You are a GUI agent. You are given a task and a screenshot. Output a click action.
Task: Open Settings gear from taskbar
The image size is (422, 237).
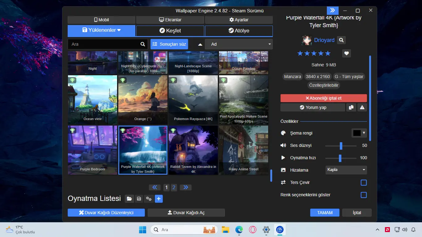pos(266,230)
